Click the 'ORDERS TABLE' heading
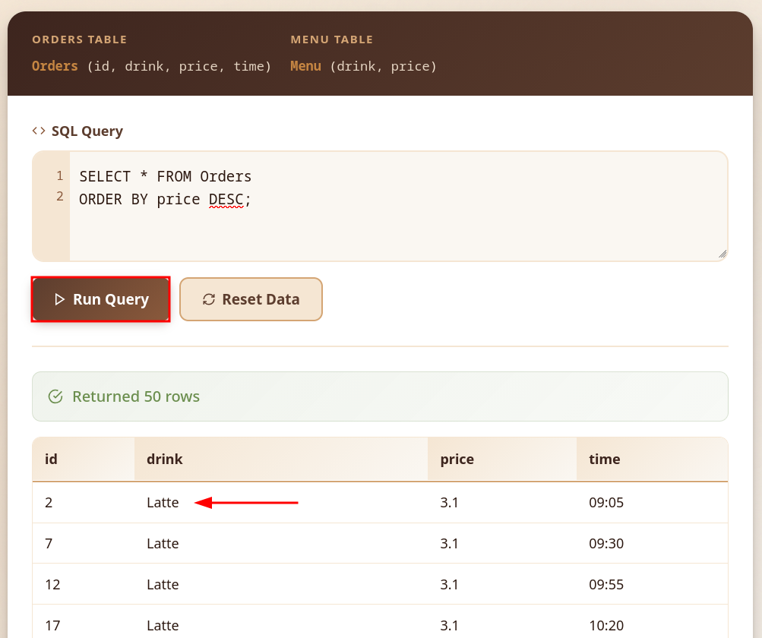The width and height of the screenshot is (762, 638). [79, 39]
